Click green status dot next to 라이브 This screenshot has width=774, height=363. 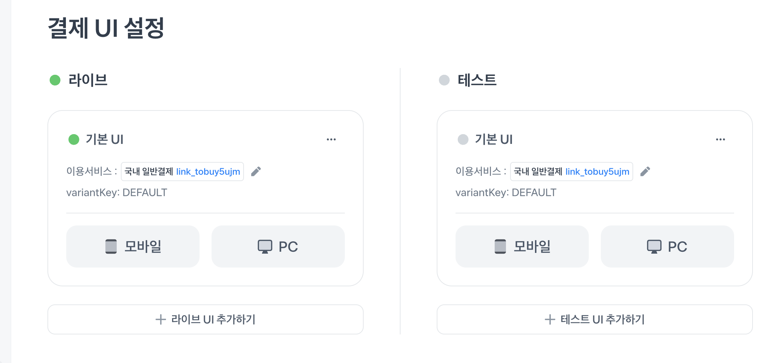coord(55,80)
